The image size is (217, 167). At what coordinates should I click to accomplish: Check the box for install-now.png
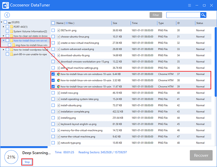point(53,93)
